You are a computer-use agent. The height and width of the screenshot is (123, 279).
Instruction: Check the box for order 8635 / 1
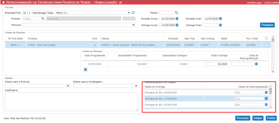pos(266,45)
